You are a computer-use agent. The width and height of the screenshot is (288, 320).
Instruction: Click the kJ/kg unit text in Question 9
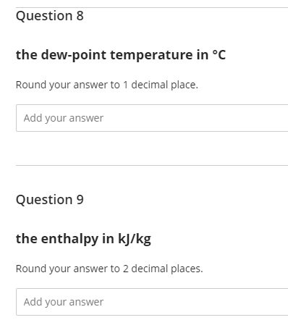(x=135, y=239)
